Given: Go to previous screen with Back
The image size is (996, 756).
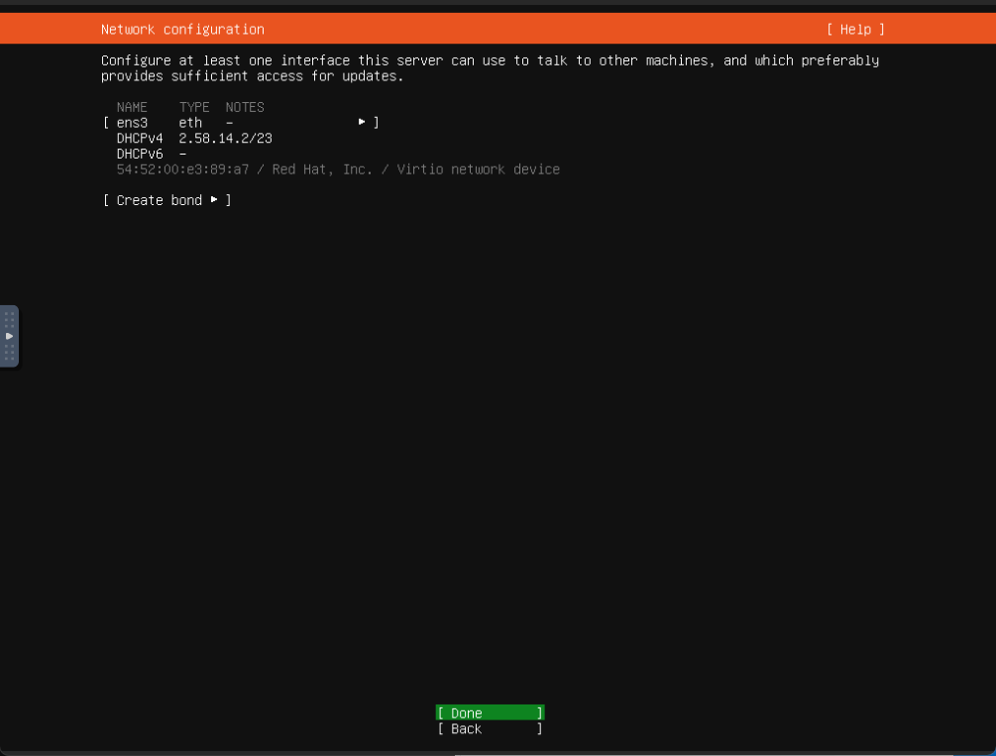Looking at the screenshot, I should tap(490, 729).
